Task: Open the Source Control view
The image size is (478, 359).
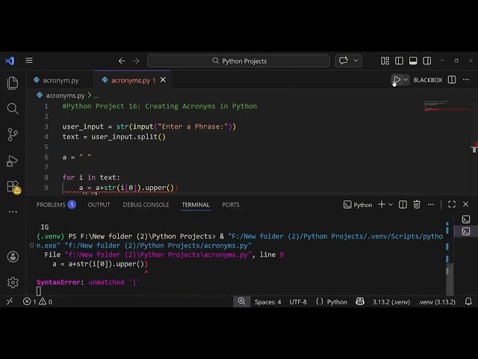Action: pyautogui.click(x=13, y=135)
